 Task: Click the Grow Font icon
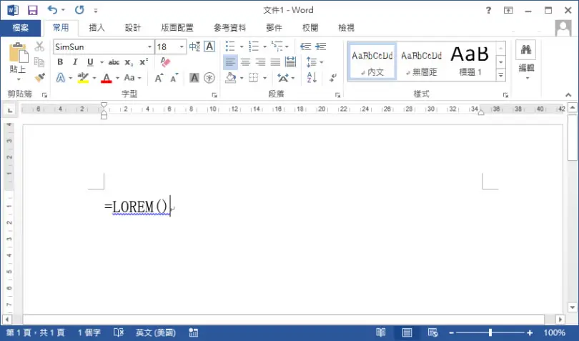pyautogui.click(x=159, y=78)
